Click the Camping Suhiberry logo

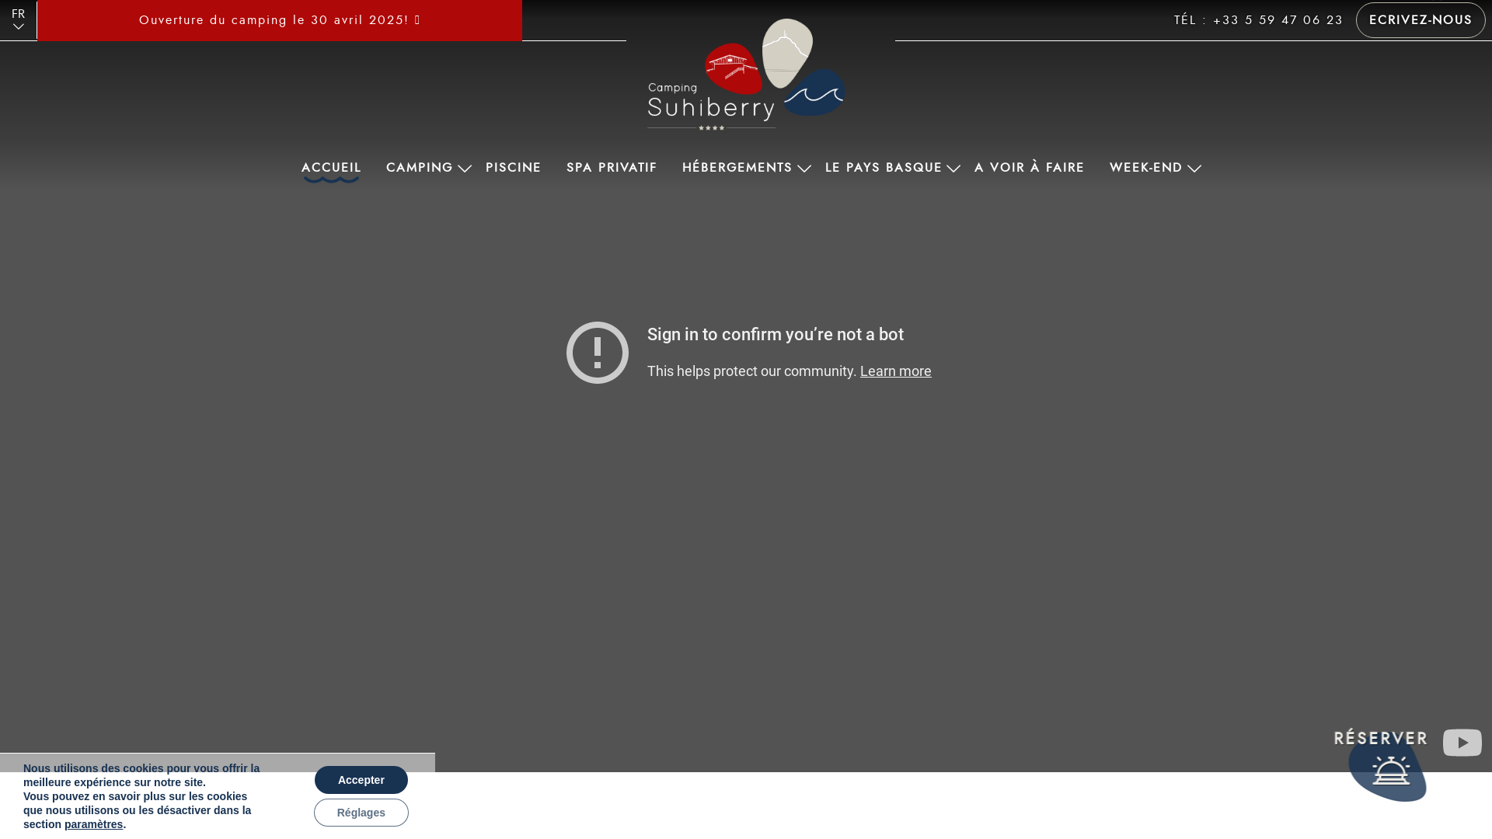[x=746, y=75]
